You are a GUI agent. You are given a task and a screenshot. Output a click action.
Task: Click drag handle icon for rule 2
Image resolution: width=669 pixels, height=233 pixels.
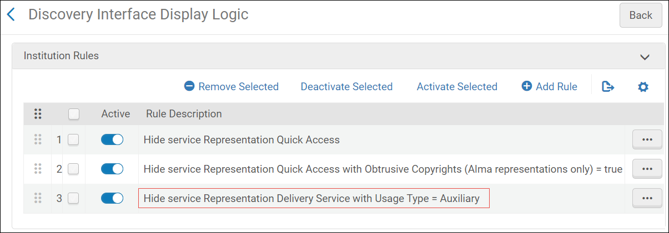point(38,168)
